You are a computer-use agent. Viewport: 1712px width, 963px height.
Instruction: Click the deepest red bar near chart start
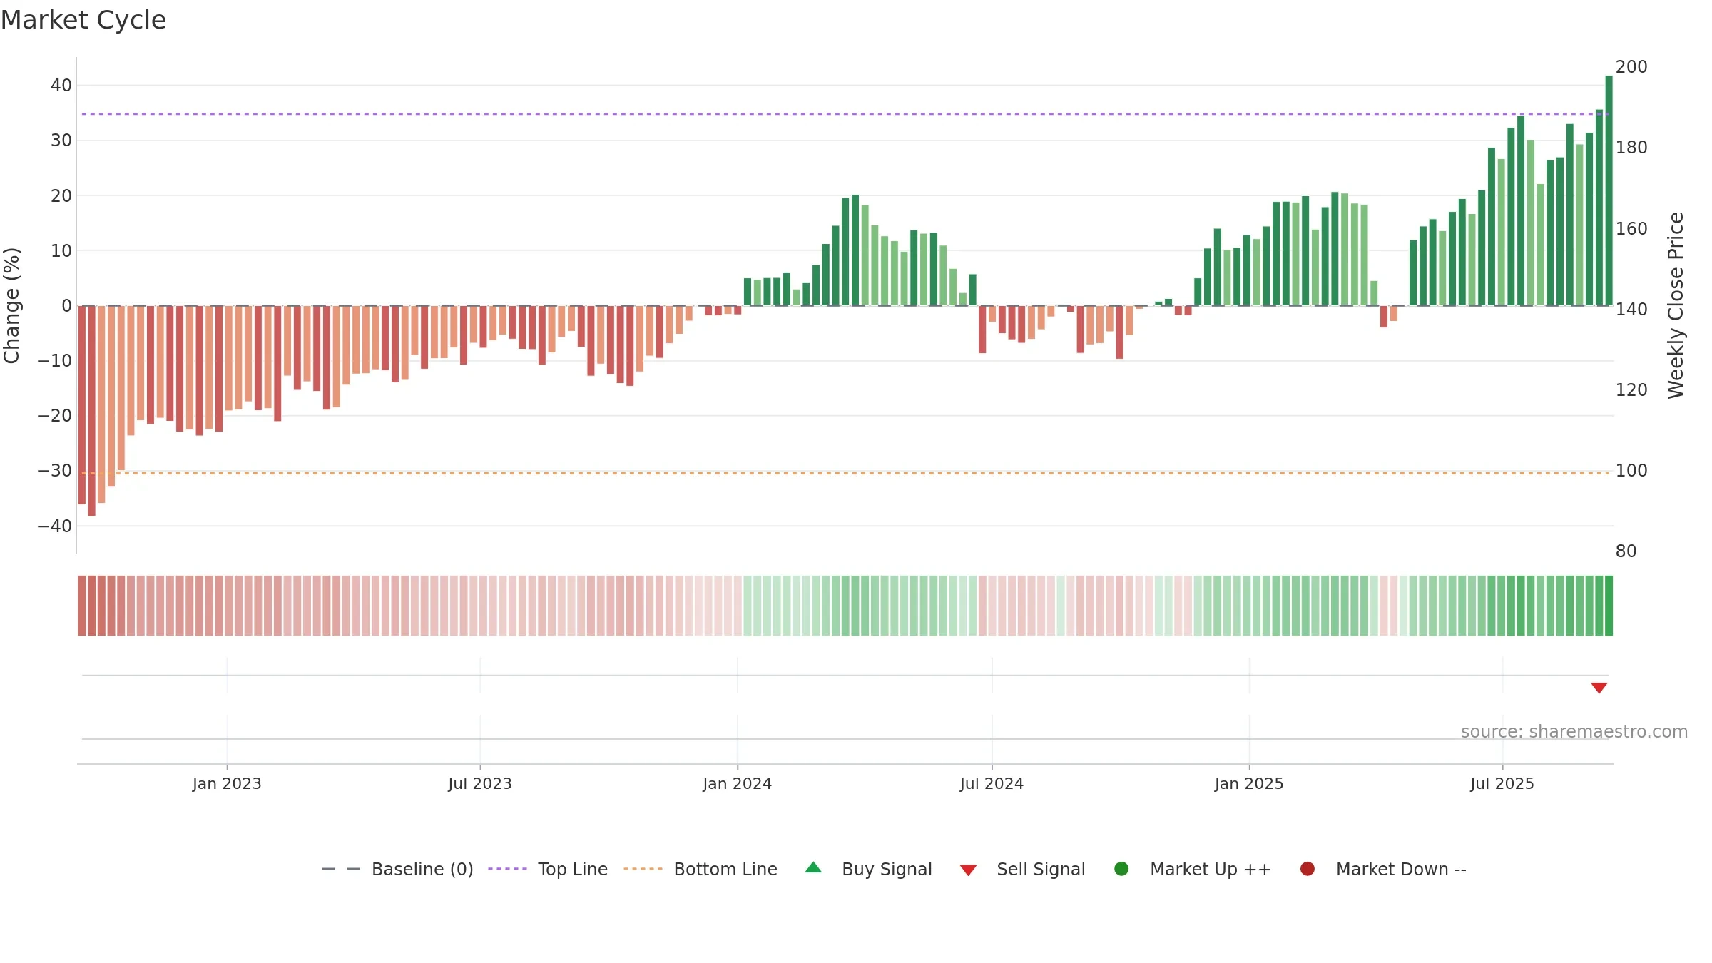(x=92, y=411)
